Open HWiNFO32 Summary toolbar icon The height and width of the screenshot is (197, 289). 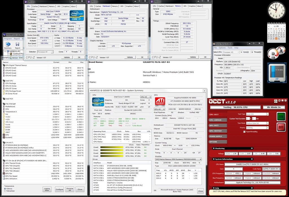click(8, 44)
